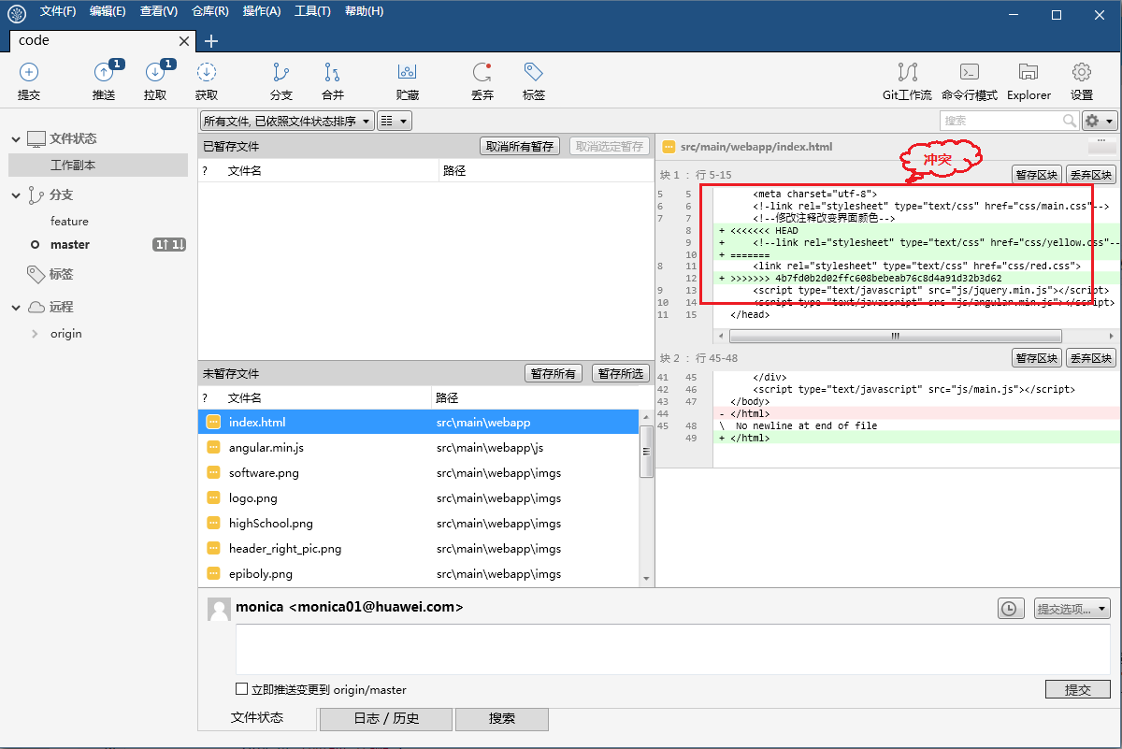Click the horizontal scrollbar in hunk 1 diff

pyautogui.click(x=896, y=336)
